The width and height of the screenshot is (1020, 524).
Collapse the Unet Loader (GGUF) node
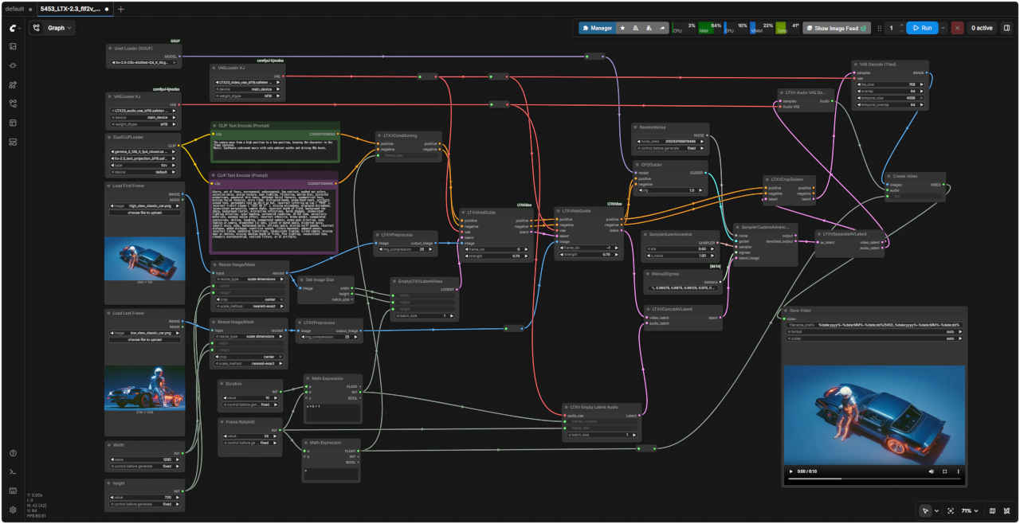click(x=111, y=49)
